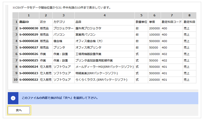Viewport: 204px width, 120px height.
Task: Click the 数量単位 header cell
Action: [141, 22]
